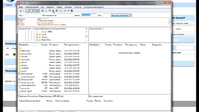
Task: Open the Редактирование menu
Action: pos(32,7)
